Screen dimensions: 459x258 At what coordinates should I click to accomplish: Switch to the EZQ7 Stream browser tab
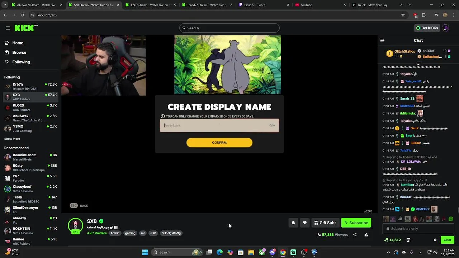150,5
